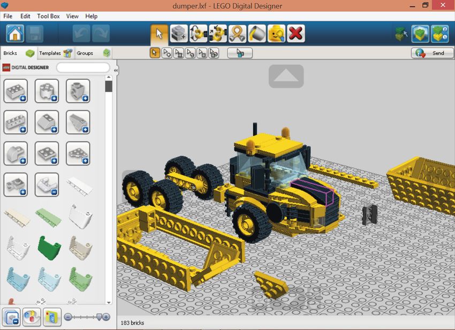The width and height of the screenshot is (455, 330).
Task: Choose shape selection sub-tool
Action: pos(202,53)
